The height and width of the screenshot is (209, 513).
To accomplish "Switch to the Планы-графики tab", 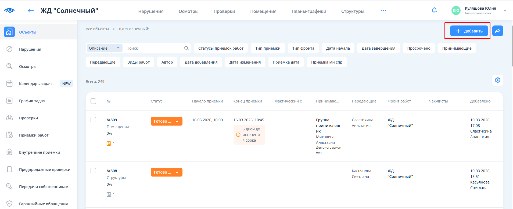I will point(309,11).
